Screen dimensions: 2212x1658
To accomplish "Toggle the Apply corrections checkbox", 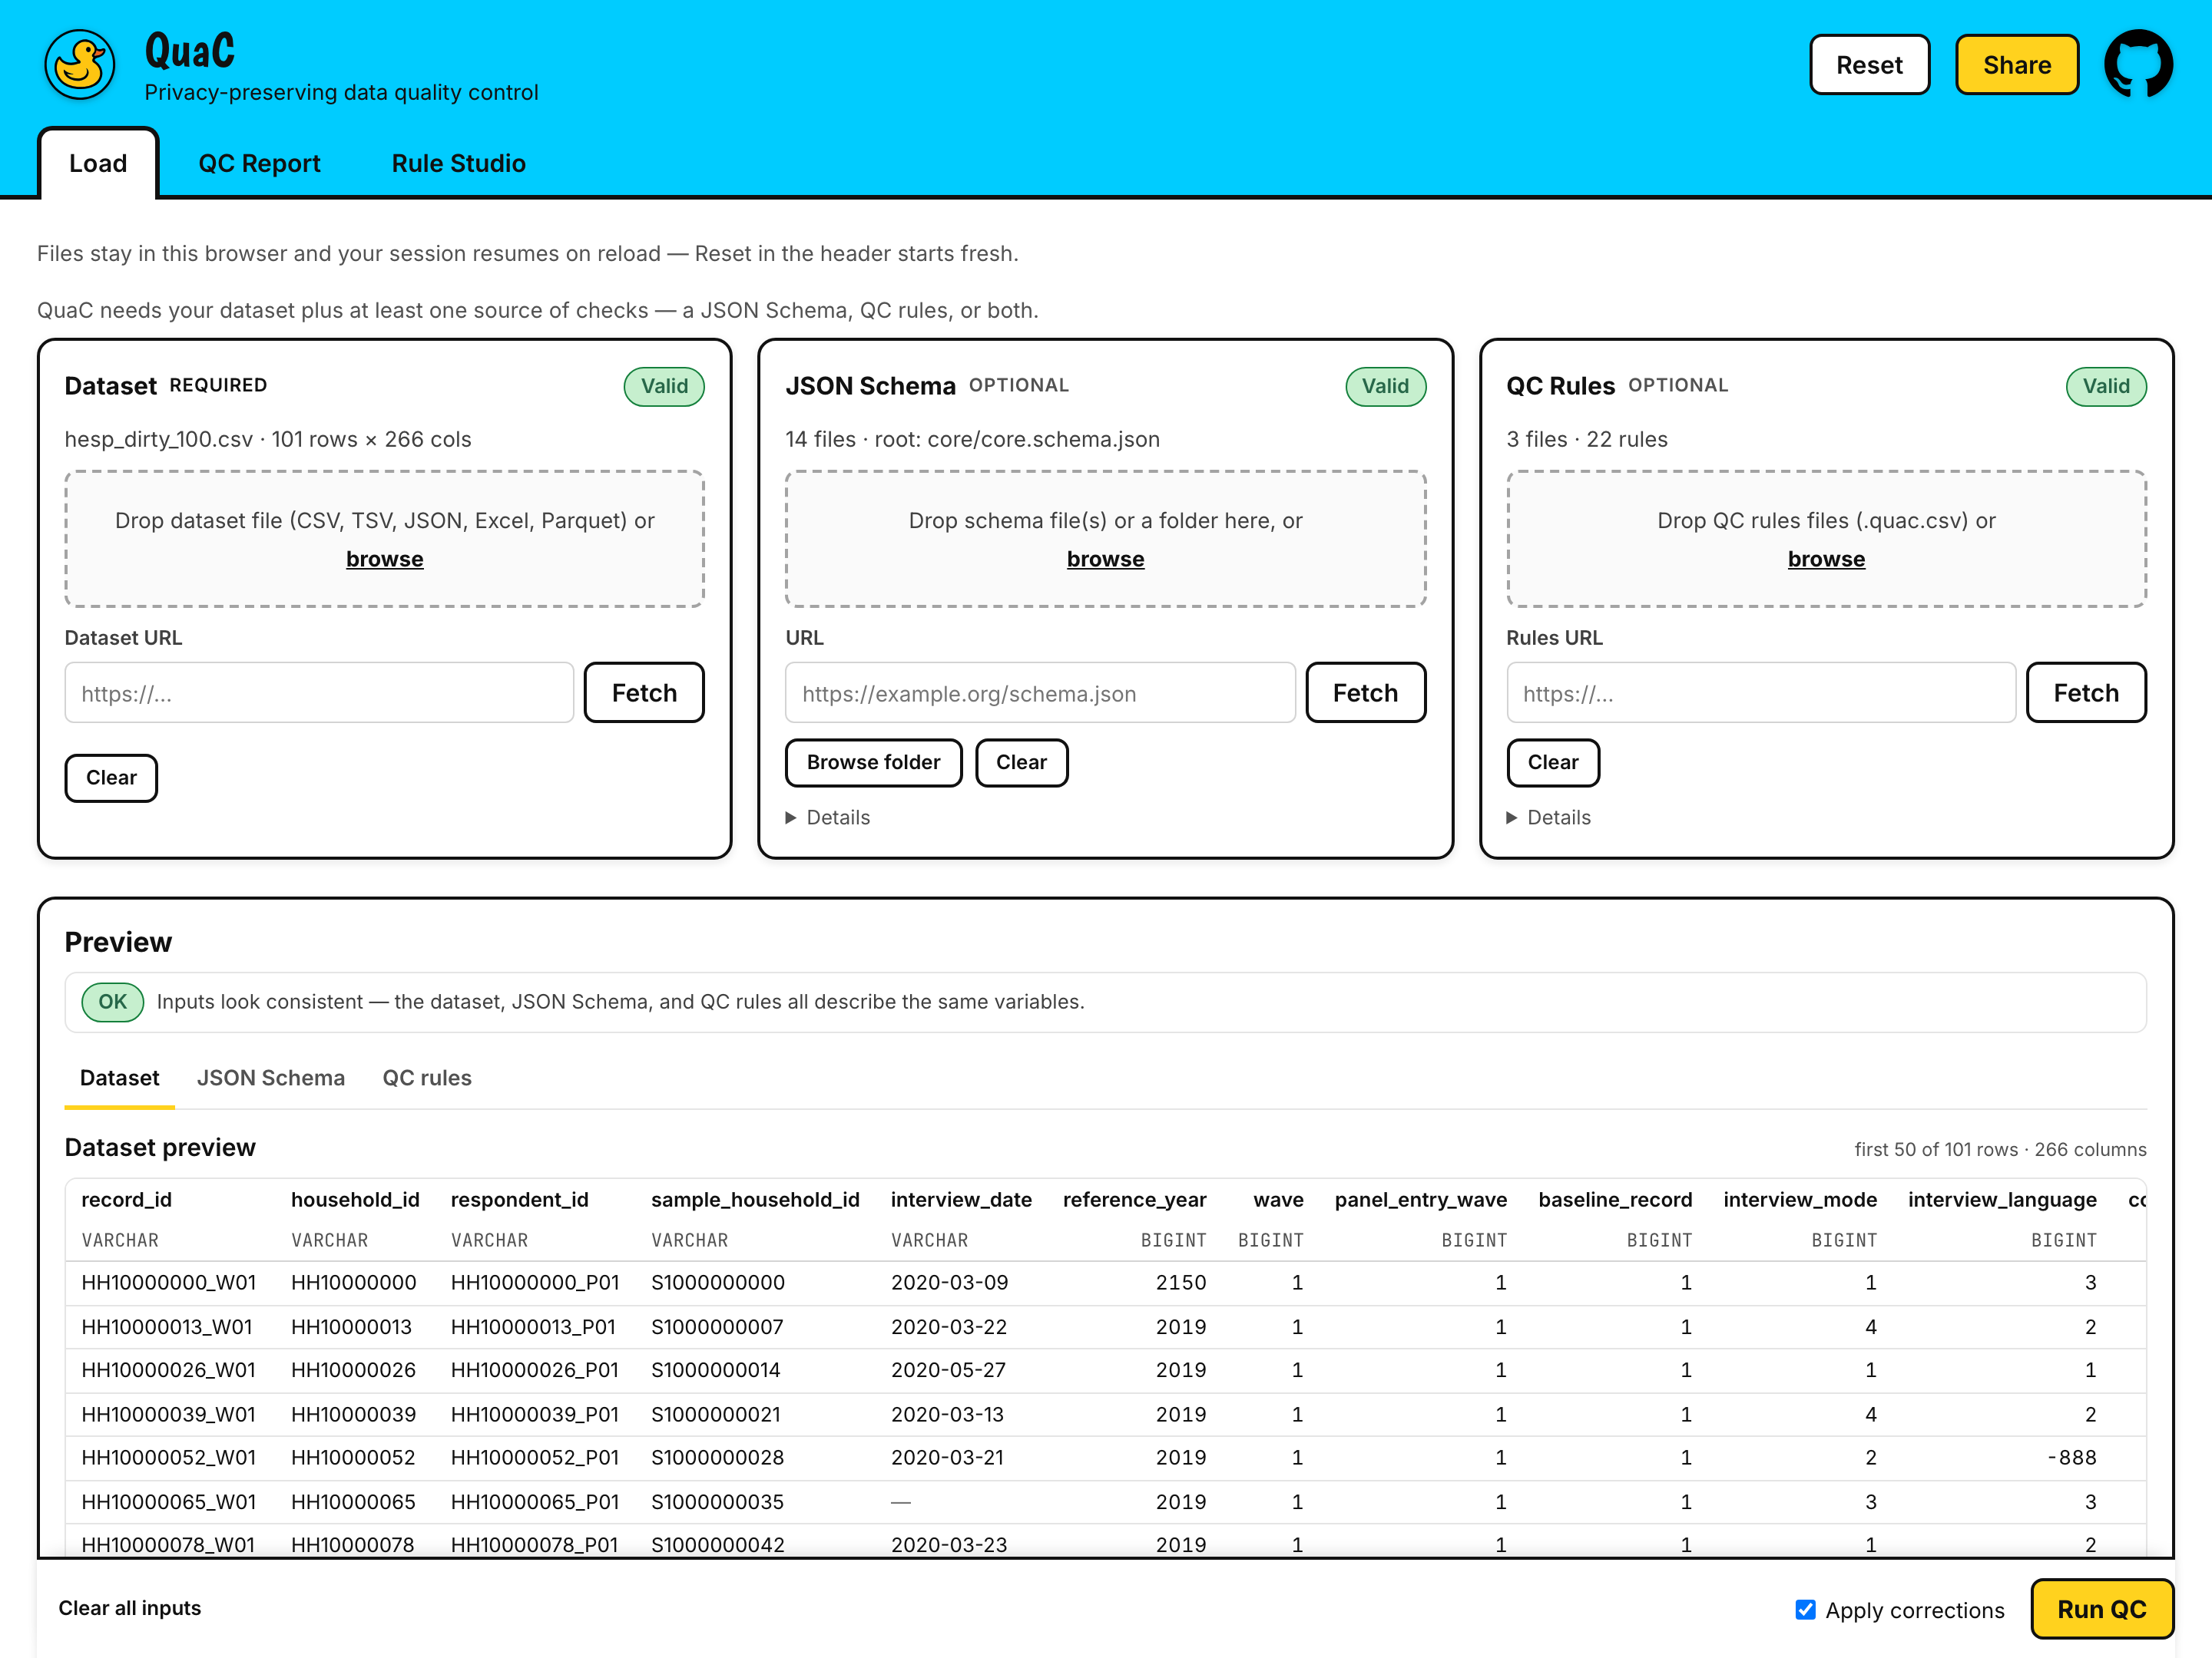I will (x=1804, y=1609).
